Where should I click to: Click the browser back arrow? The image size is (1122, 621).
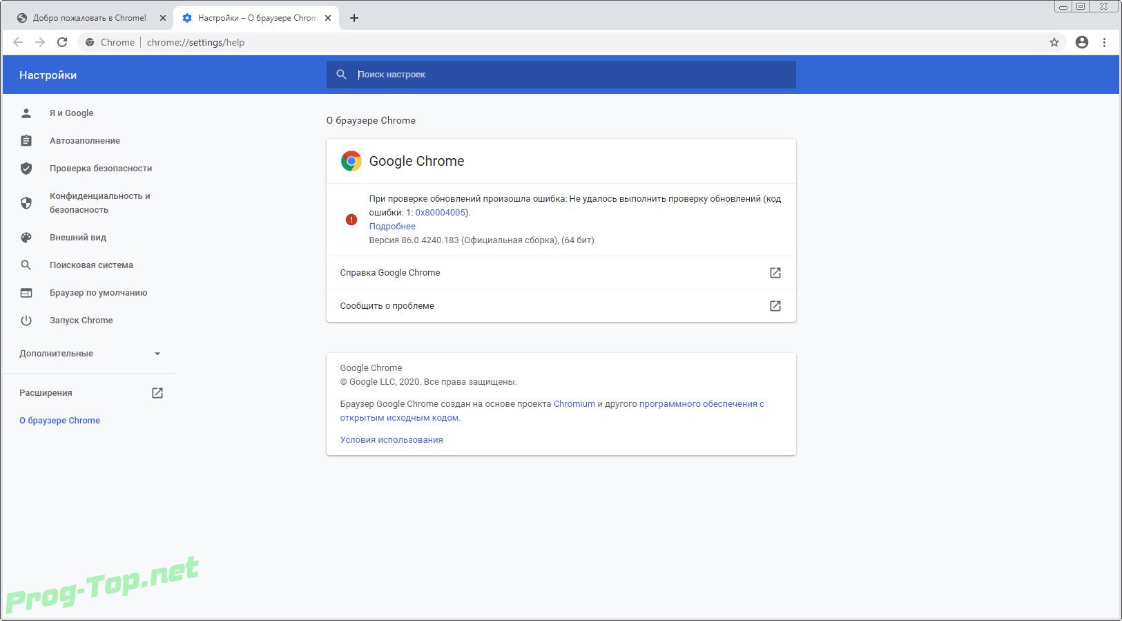[x=18, y=42]
